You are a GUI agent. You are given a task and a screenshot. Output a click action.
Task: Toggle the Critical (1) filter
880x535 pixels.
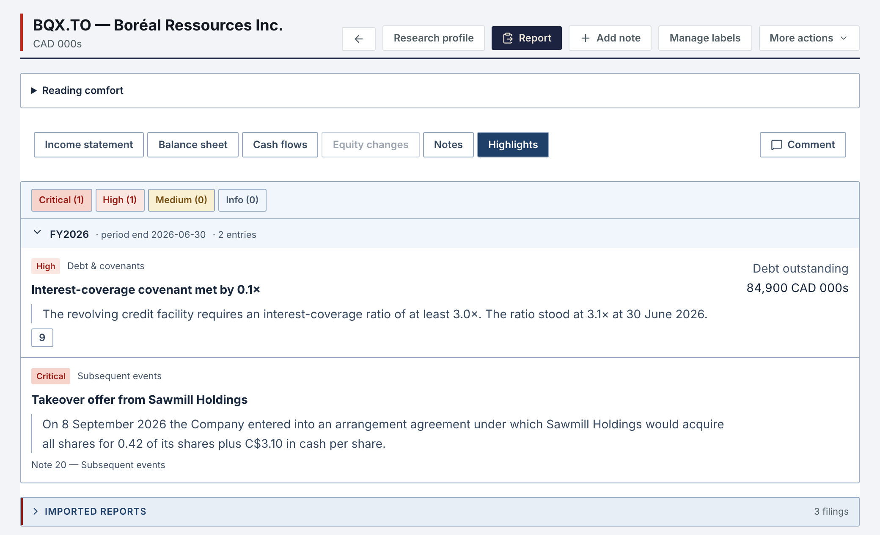(61, 200)
